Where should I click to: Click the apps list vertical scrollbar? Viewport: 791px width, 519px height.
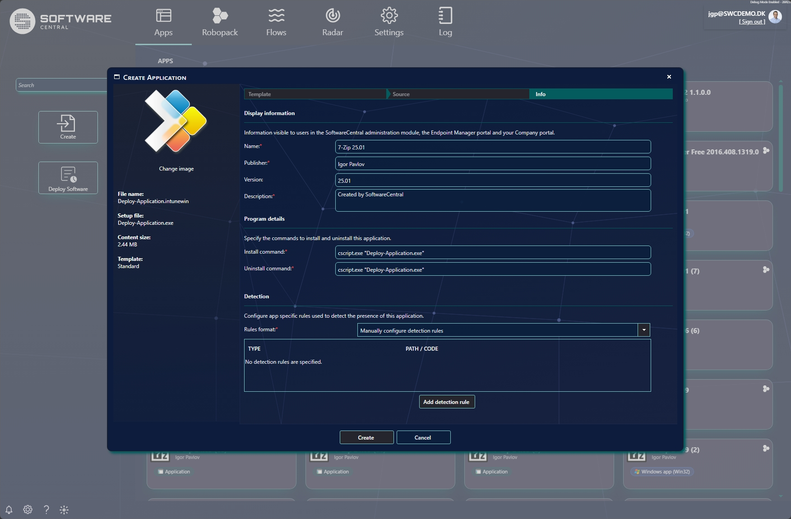(x=781, y=137)
